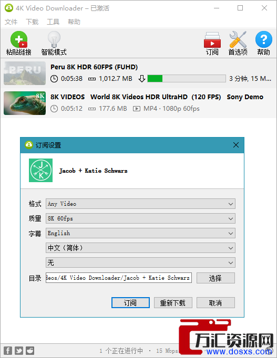Screen dimensions: 277x358
Task: Open the 下载 (Download) menu
Action: click(x=32, y=22)
